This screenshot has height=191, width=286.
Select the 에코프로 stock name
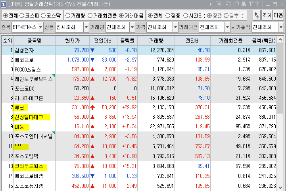click(24, 60)
